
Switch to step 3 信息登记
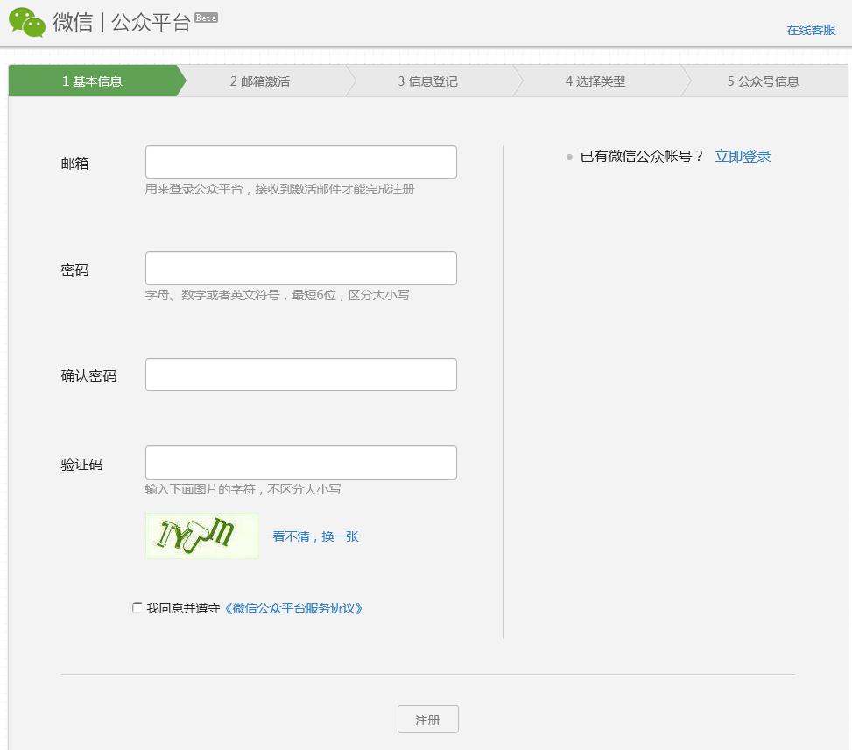428,81
